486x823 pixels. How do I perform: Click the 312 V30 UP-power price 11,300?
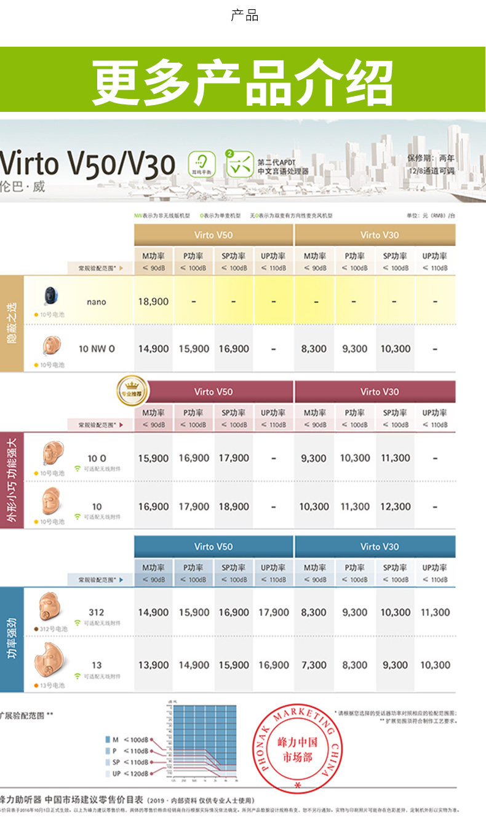click(435, 612)
